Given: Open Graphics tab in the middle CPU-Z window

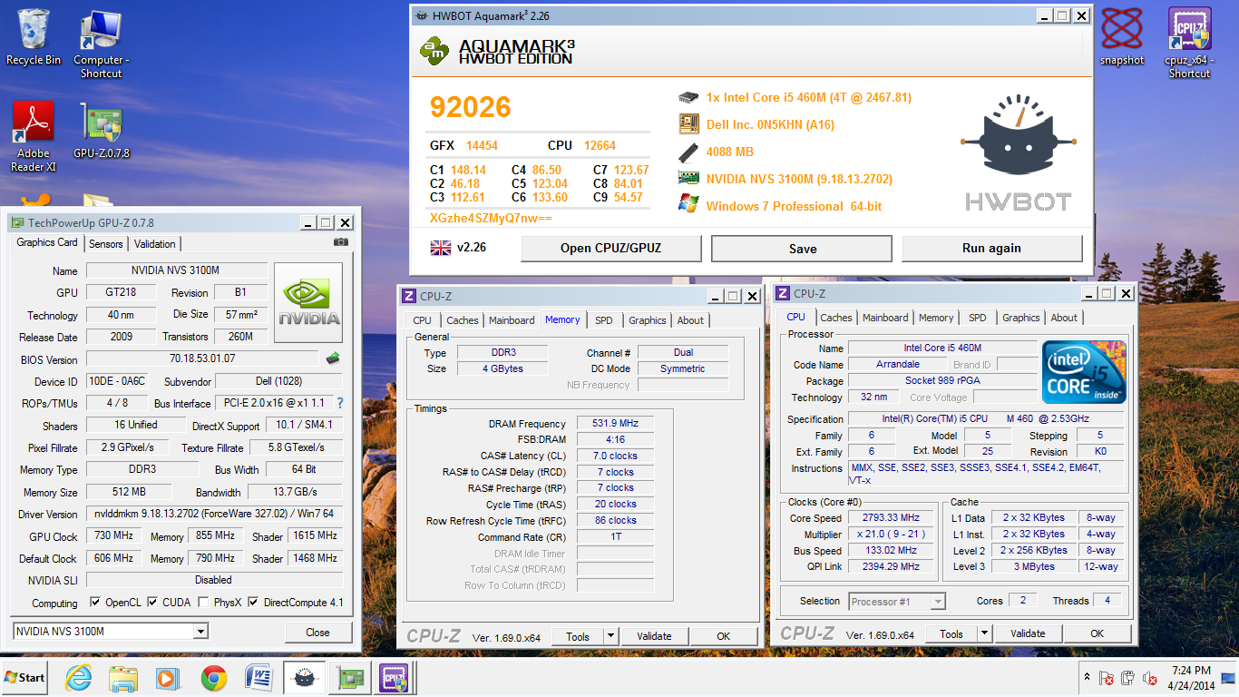Looking at the screenshot, I should click(648, 320).
